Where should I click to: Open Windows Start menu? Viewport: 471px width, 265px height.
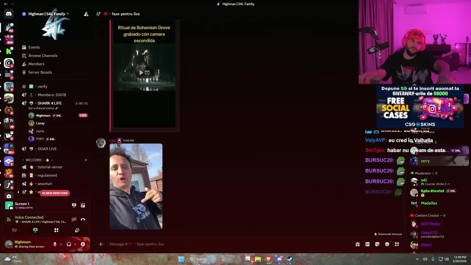click(181, 259)
